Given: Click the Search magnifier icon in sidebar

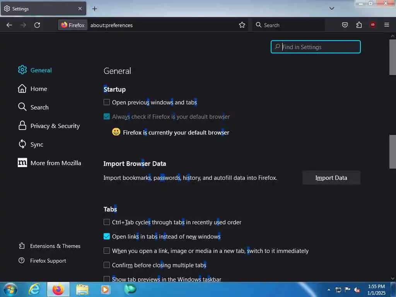Looking at the screenshot, I should pyautogui.click(x=22, y=107).
